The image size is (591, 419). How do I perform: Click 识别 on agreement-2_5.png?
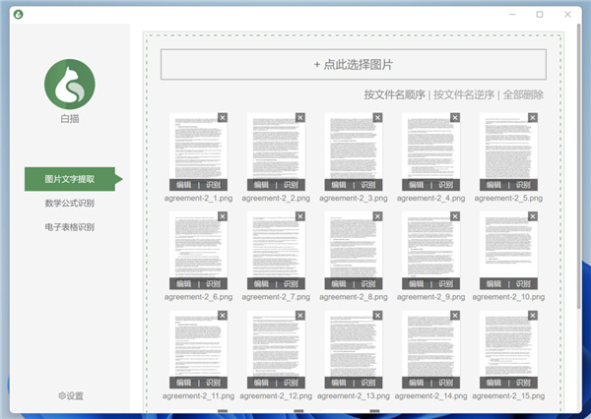523,185
